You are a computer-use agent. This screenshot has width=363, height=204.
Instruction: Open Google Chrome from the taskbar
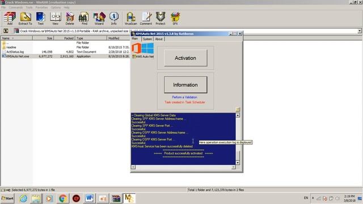[x=62, y=198]
